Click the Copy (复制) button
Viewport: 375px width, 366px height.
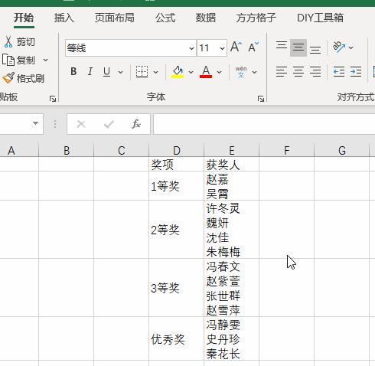(18, 60)
